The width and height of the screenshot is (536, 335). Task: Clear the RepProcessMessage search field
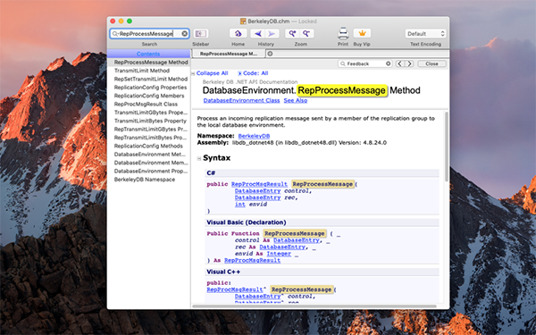(185, 34)
